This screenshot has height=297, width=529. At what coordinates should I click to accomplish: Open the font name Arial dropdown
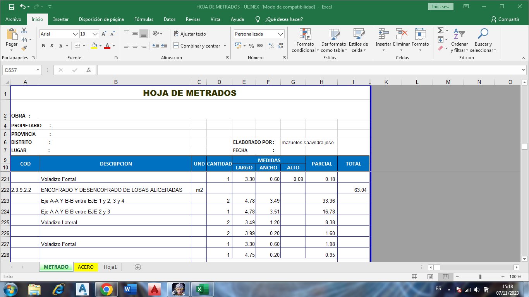click(75, 34)
